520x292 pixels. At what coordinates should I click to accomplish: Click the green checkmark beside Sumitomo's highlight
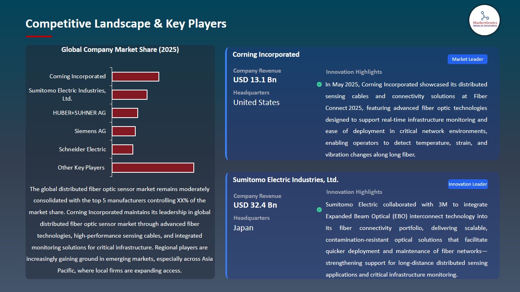click(319, 210)
